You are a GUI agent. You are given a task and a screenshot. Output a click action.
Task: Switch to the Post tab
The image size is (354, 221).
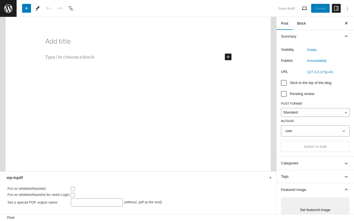pyautogui.click(x=285, y=23)
